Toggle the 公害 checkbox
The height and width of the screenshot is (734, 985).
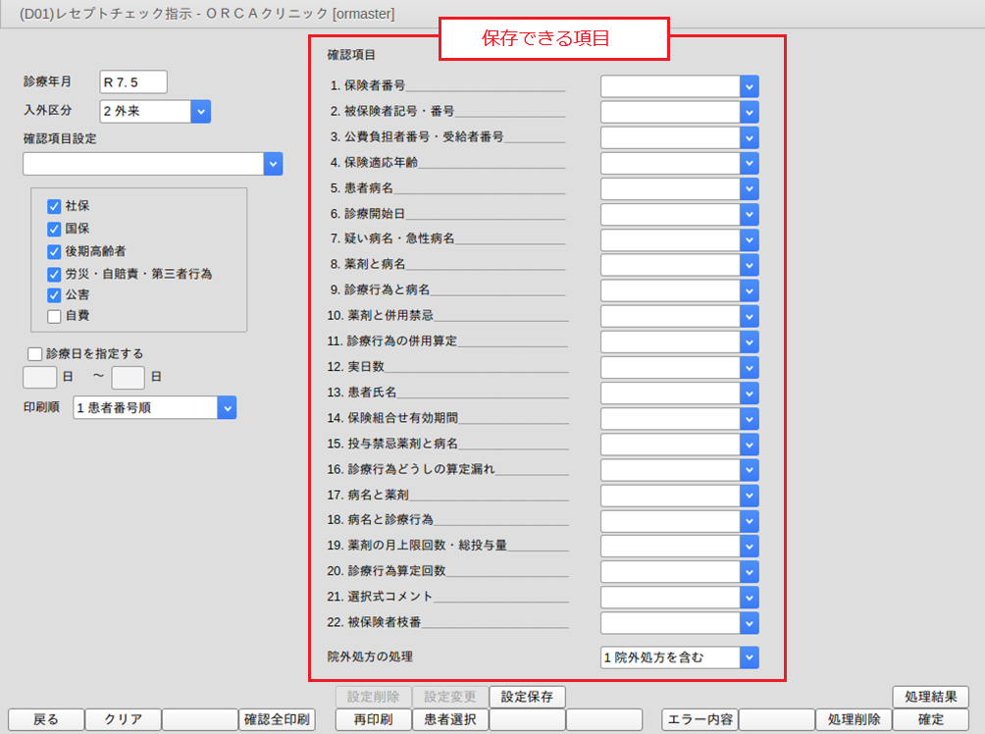point(55,294)
